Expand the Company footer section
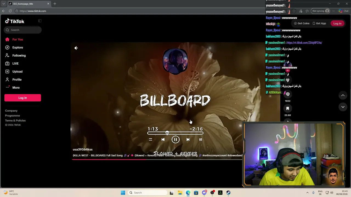Screen dimensions: 351x197 [11, 111]
